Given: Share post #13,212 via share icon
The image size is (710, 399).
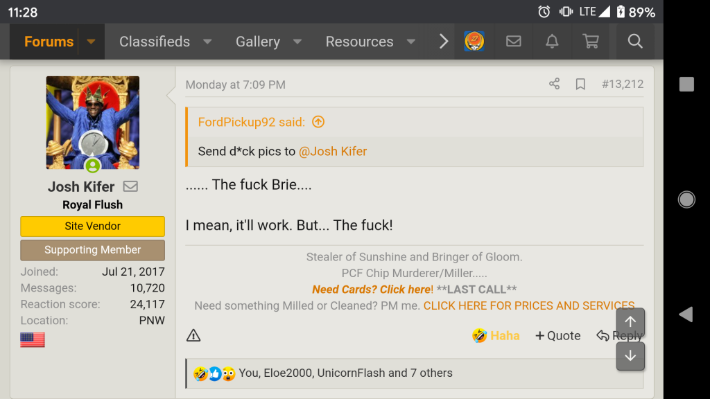Looking at the screenshot, I should point(554,84).
